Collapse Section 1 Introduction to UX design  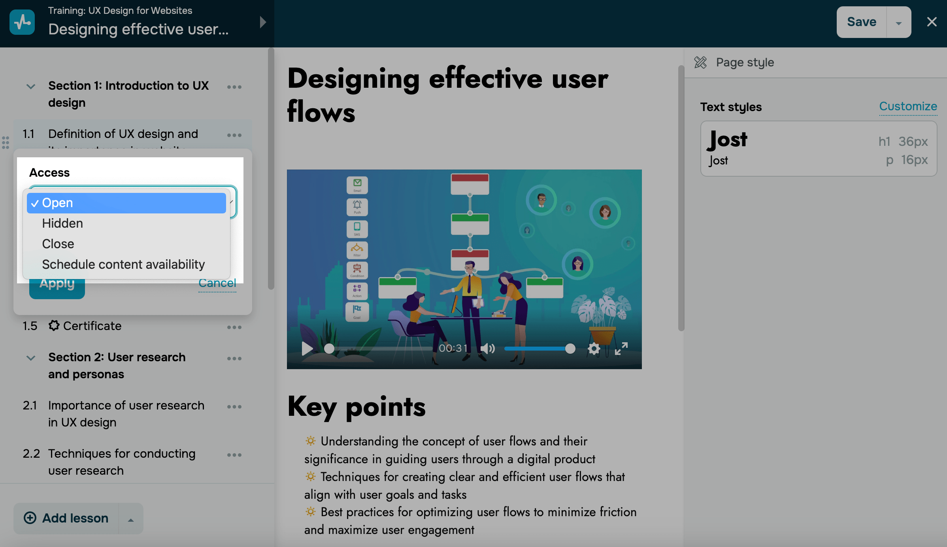[x=31, y=86]
